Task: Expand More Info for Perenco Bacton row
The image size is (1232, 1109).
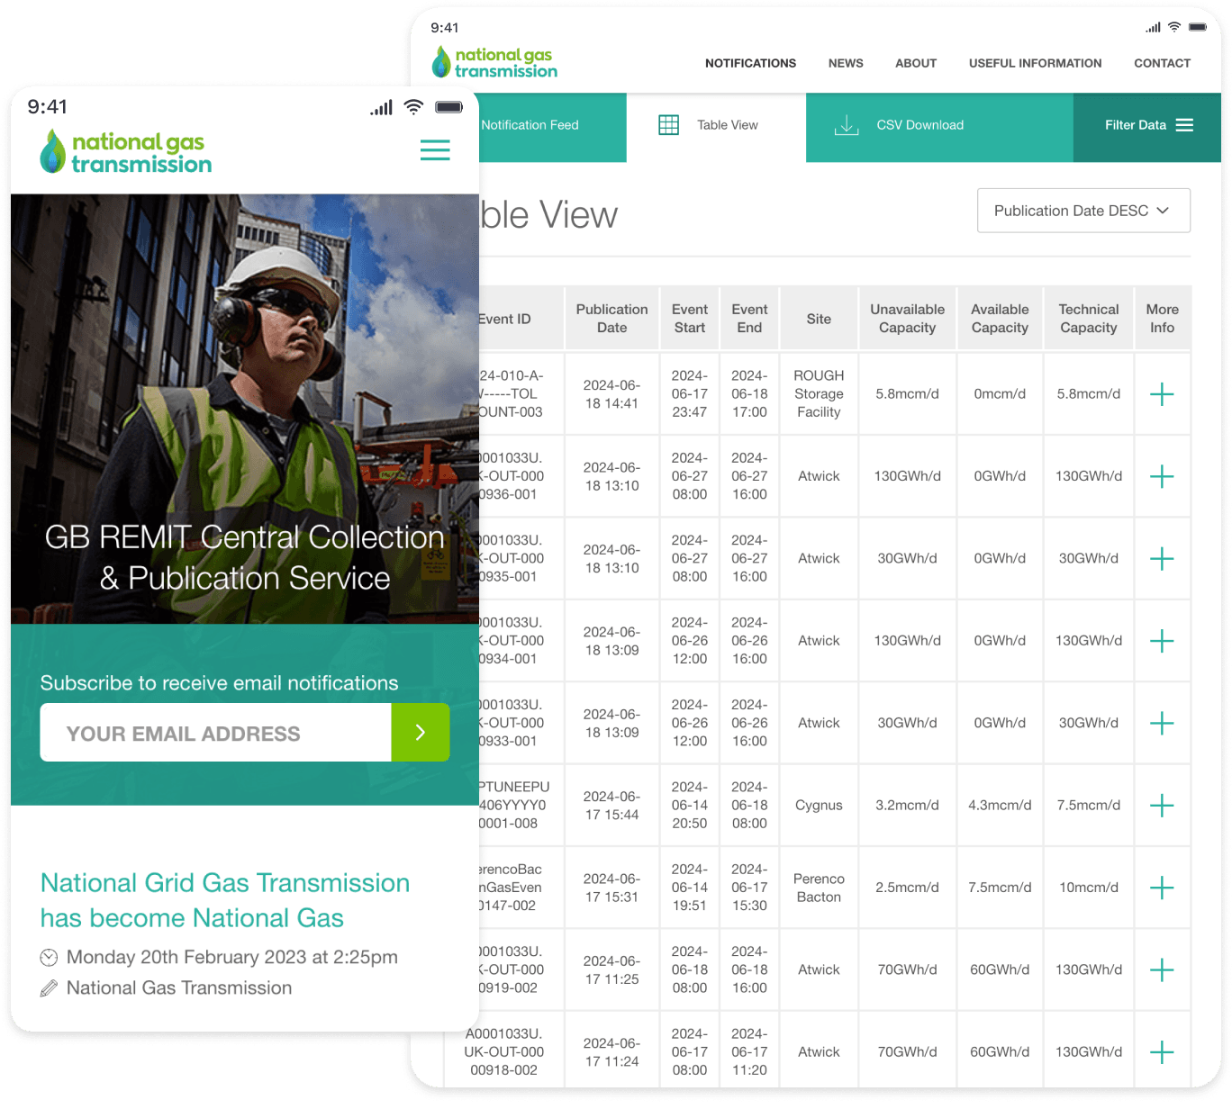Action: pos(1162,888)
